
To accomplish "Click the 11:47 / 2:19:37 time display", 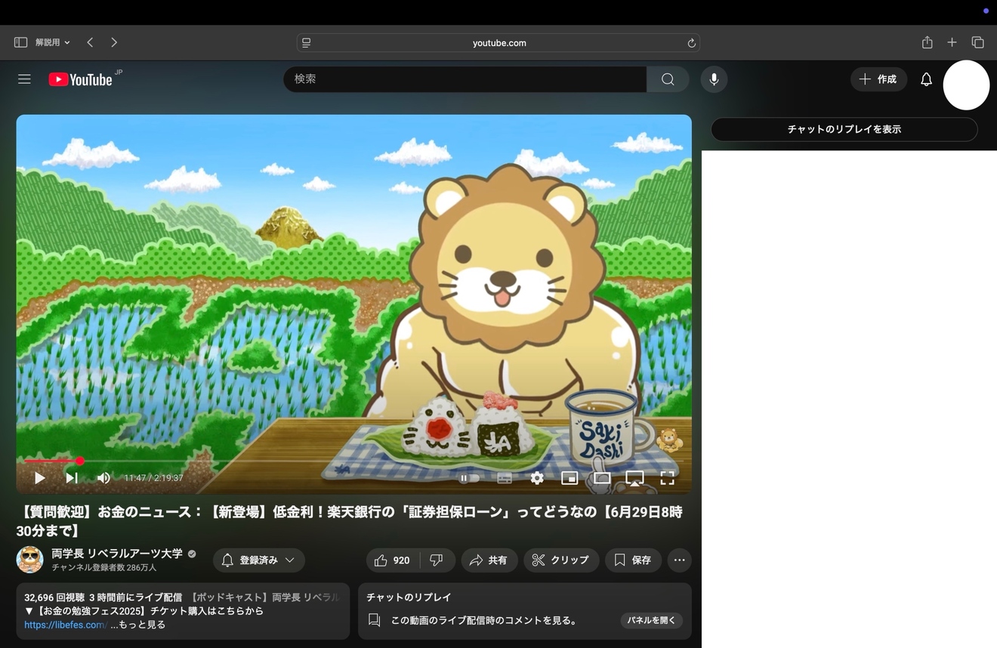I will (153, 478).
